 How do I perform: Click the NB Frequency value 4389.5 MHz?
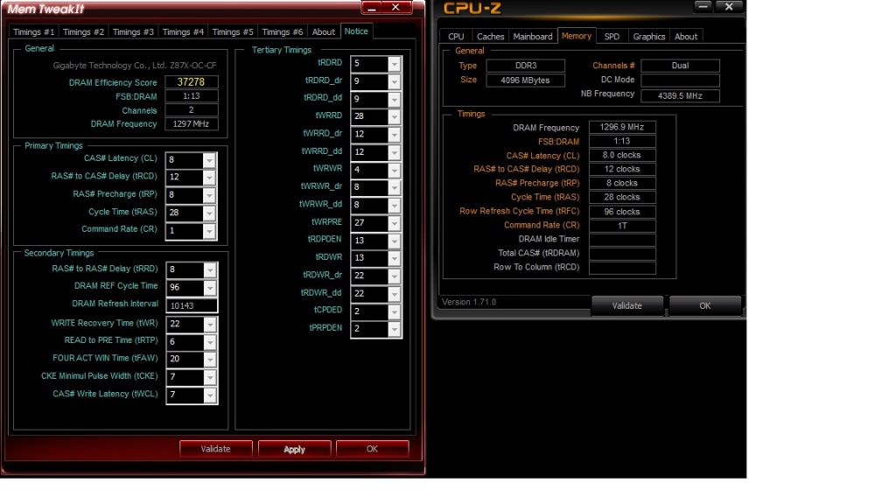680,96
